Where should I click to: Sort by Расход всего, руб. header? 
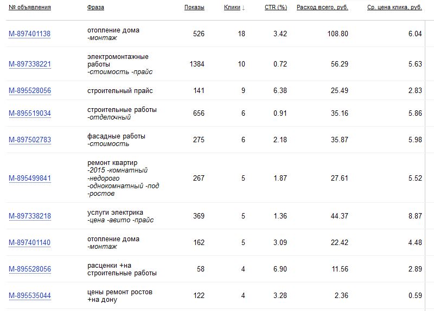322,8
